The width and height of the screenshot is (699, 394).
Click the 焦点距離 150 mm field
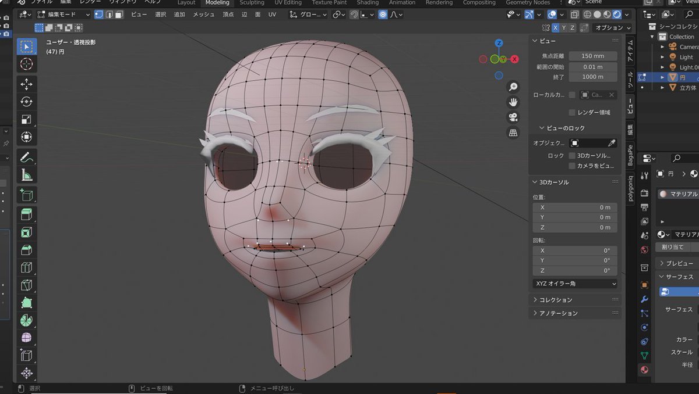pyautogui.click(x=592, y=56)
